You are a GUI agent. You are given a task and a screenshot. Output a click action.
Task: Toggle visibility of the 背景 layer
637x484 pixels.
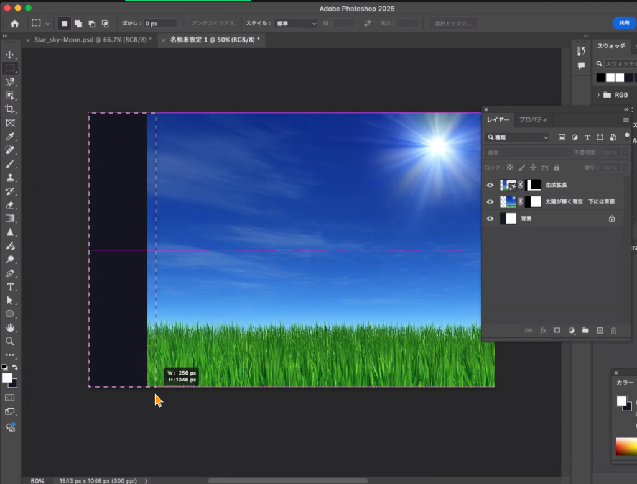pos(490,219)
